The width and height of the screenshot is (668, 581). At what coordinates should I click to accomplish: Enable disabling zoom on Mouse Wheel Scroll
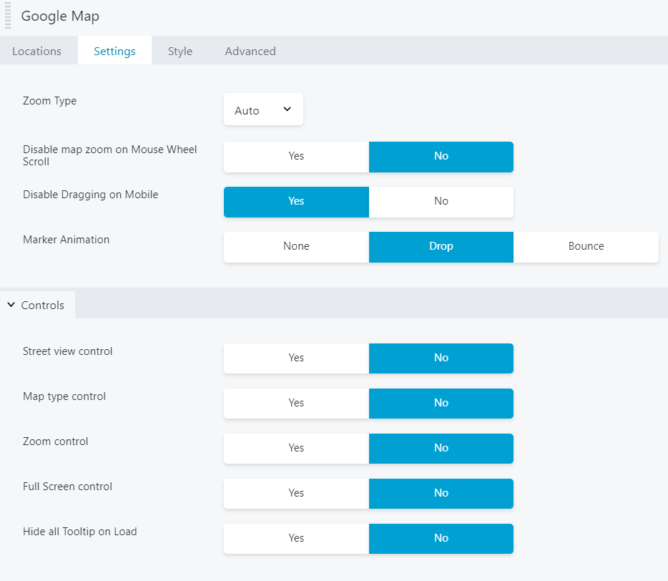coord(296,156)
